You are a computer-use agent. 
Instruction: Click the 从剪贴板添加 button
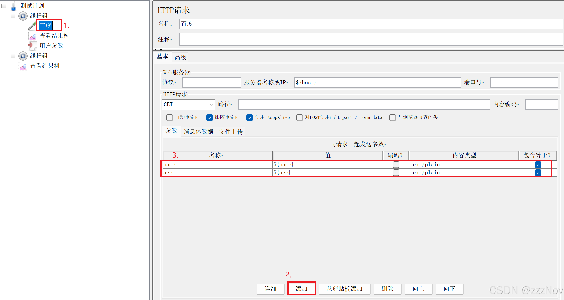[344, 289]
